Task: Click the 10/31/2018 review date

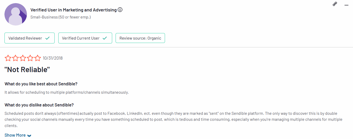Action: [x=53, y=58]
